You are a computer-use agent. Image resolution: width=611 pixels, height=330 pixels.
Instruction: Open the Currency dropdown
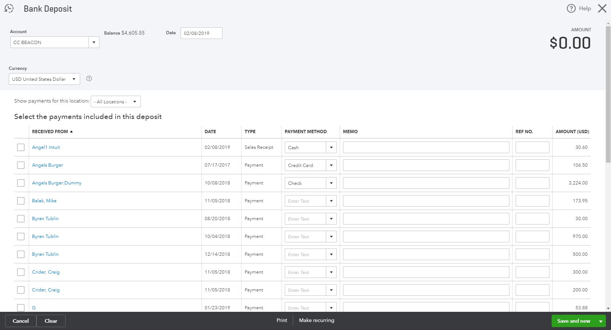(x=74, y=79)
